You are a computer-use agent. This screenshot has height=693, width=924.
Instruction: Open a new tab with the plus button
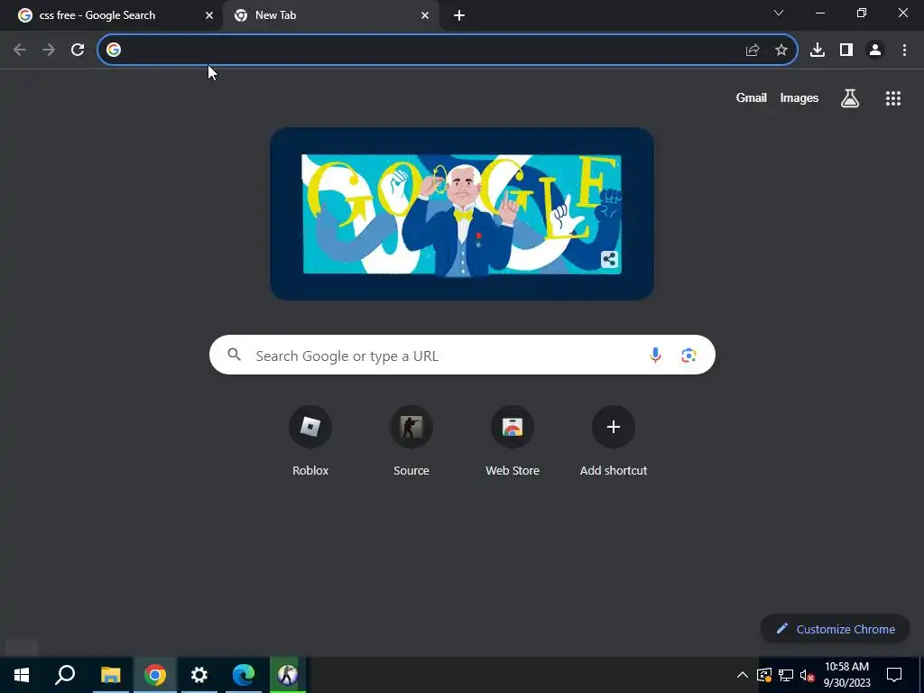[459, 16]
